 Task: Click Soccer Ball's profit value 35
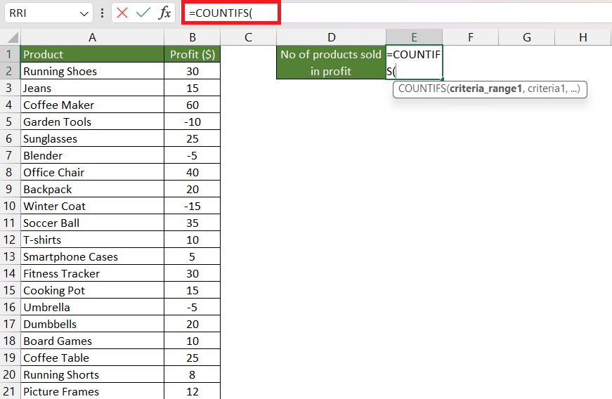pyautogui.click(x=193, y=223)
